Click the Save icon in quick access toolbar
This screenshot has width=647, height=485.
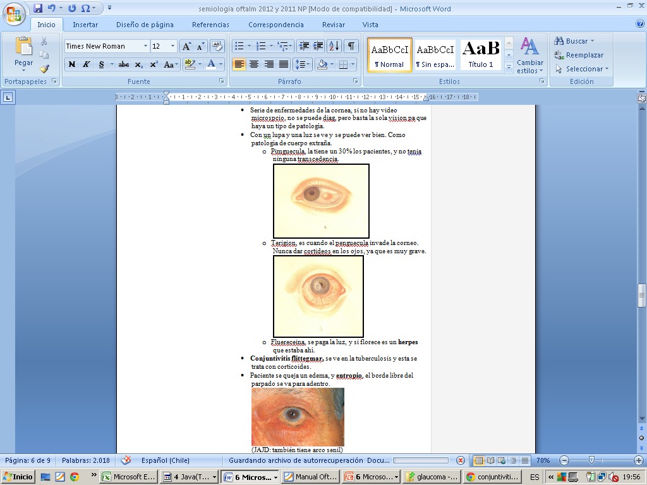[38, 8]
